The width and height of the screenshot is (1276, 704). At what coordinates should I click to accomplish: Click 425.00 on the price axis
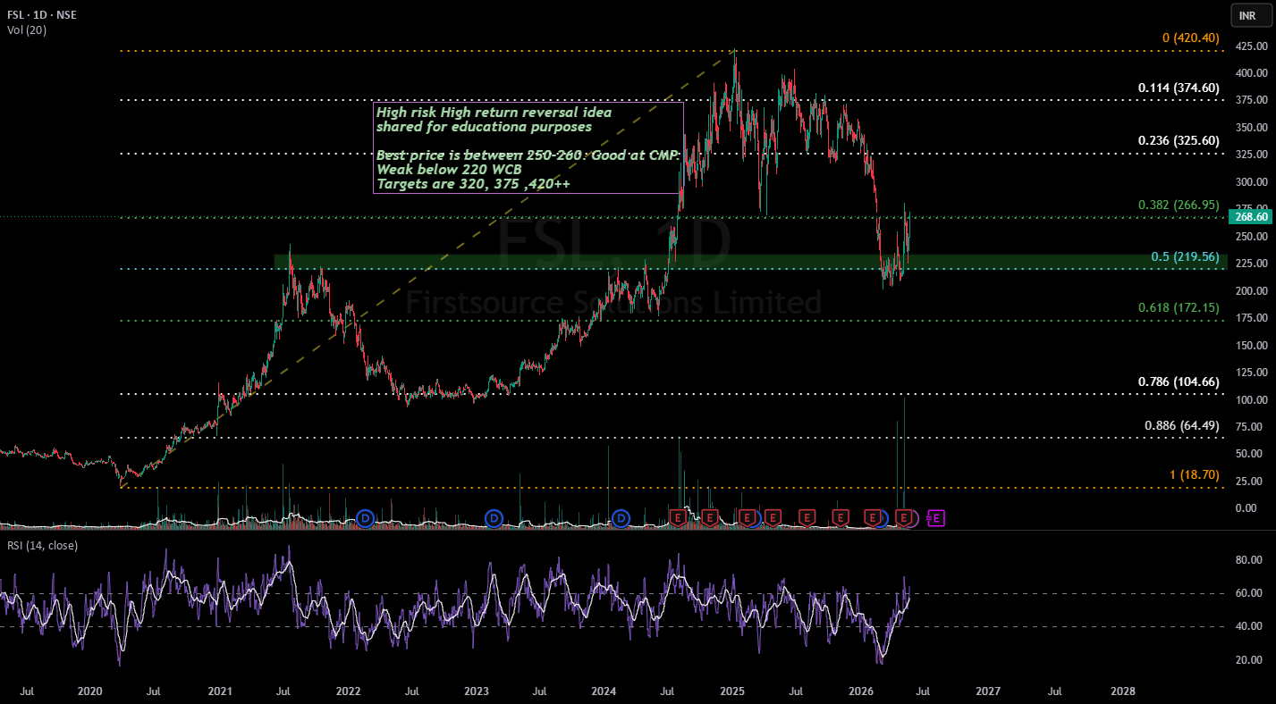click(x=1250, y=46)
